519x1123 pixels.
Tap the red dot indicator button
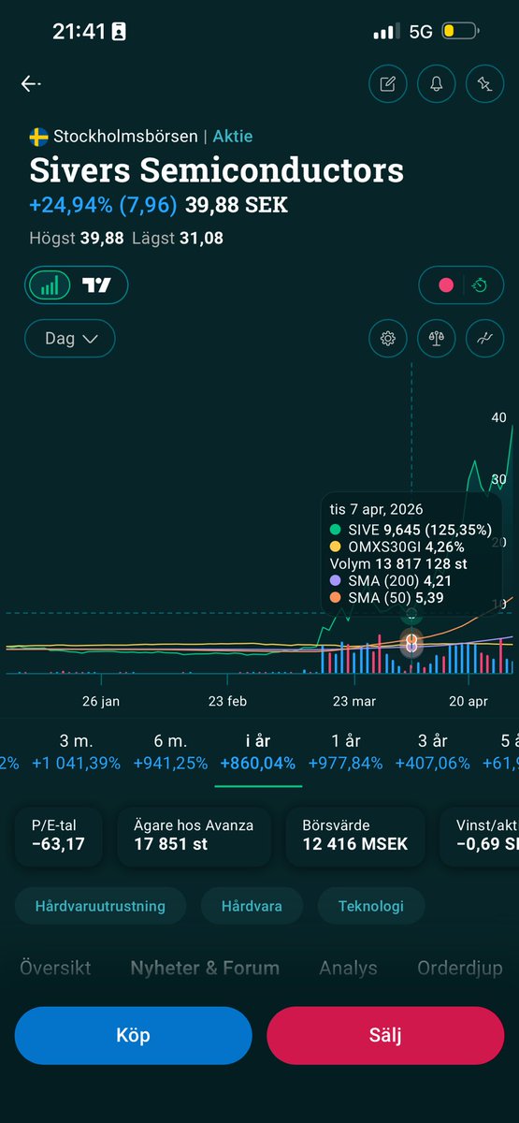446,285
